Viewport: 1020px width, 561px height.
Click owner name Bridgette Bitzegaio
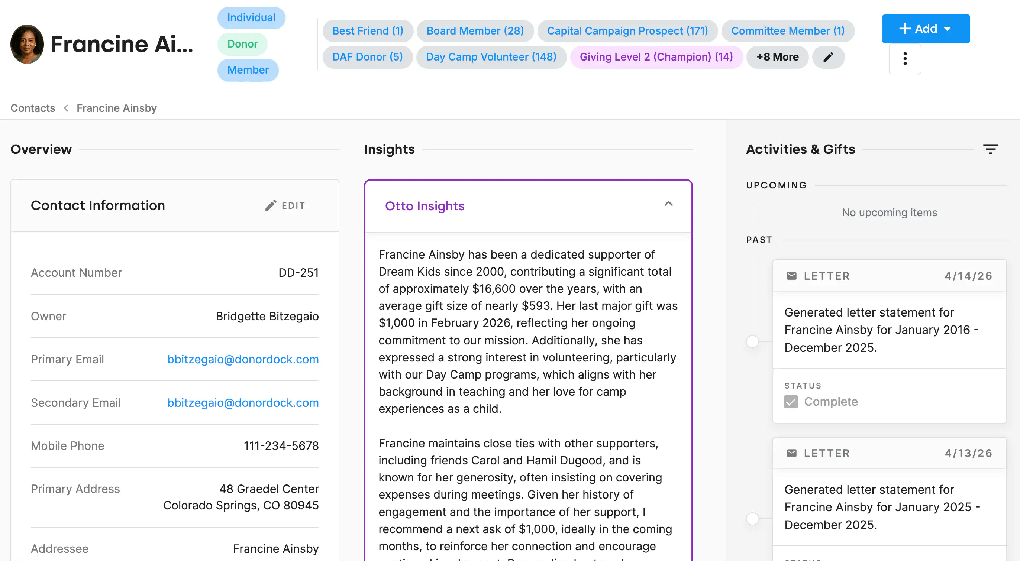click(x=267, y=316)
